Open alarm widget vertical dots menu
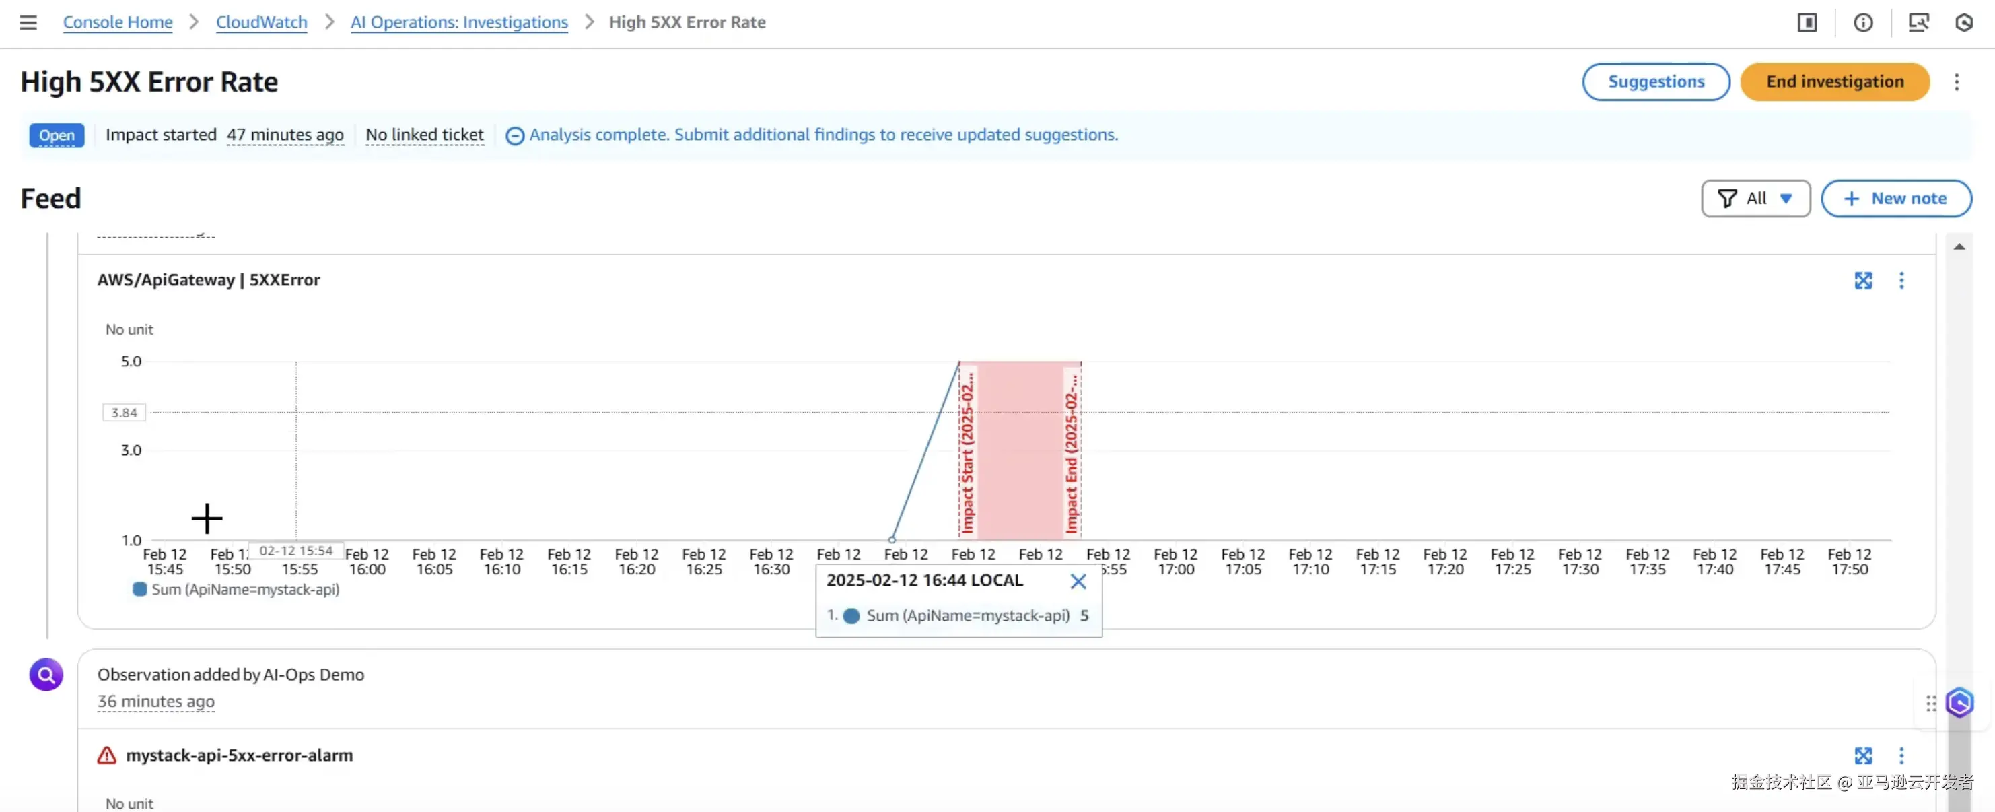Screen dimensions: 1995x812 tap(1901, 755)
